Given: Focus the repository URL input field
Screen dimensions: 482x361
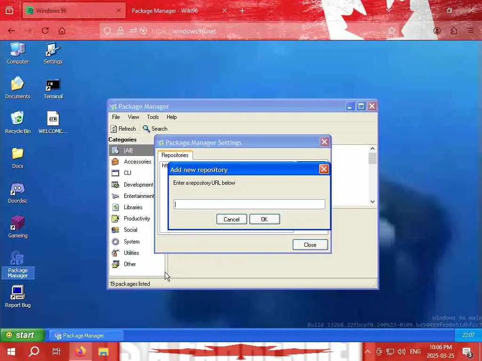Looking at the screenshot, I should [x=249, y=204].
